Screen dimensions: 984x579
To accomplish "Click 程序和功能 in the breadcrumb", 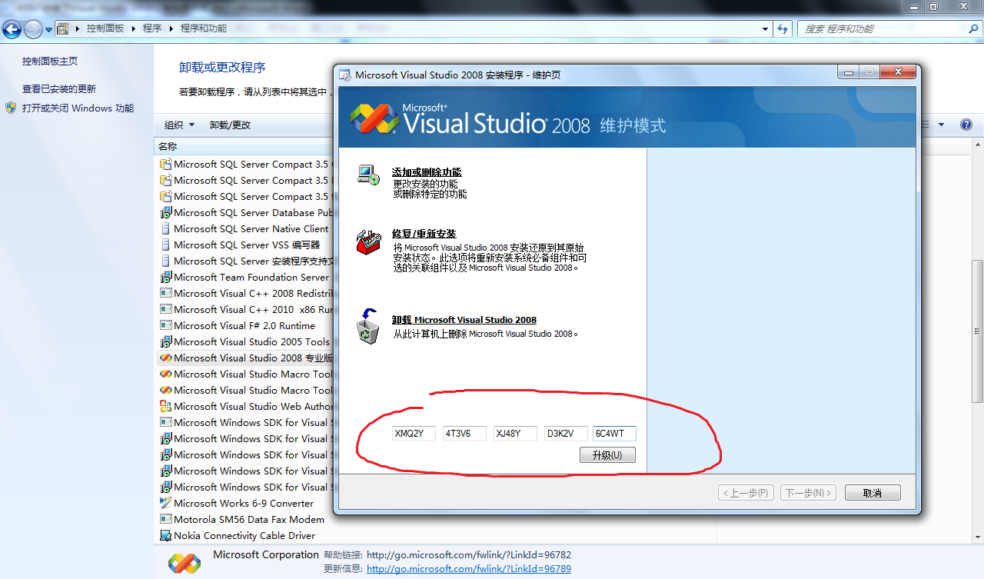I will [x=204, y=28].
